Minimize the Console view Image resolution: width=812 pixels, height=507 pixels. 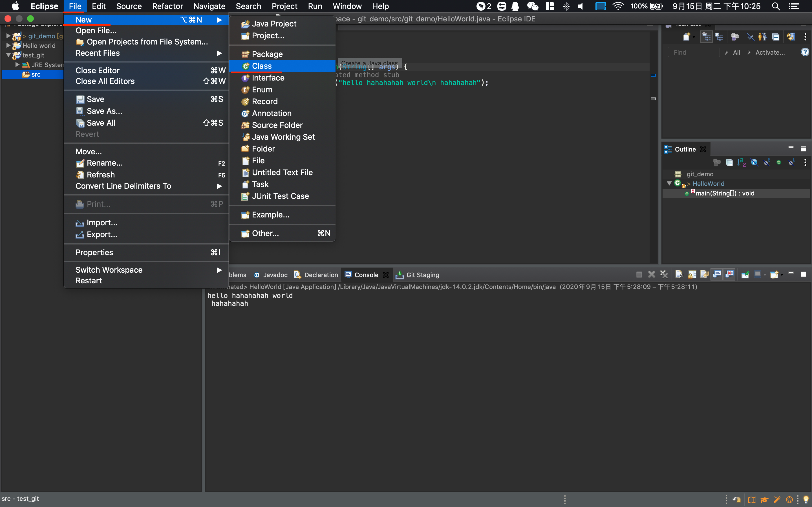click(791, 273)
